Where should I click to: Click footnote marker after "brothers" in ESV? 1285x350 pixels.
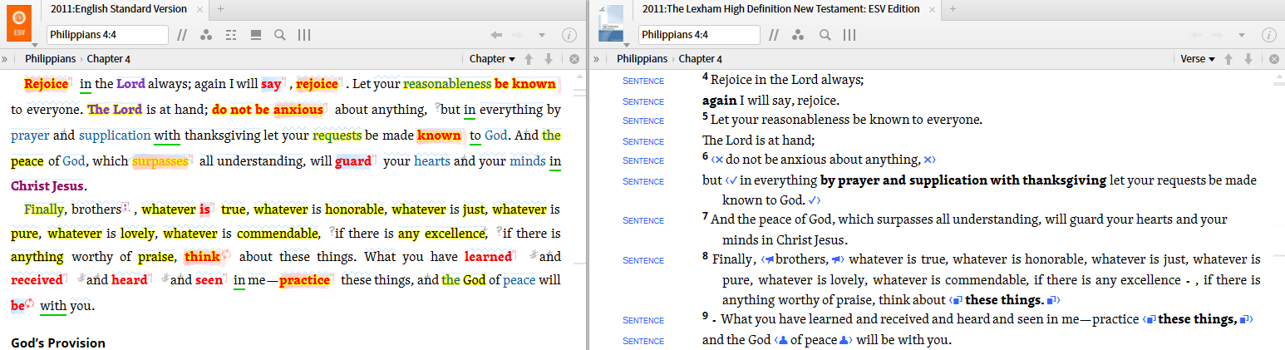click(x=126, y=207)
